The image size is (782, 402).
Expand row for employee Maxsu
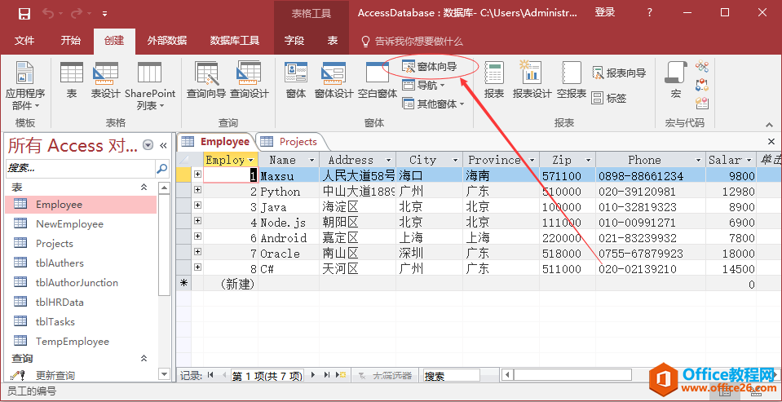click(197, 174)
